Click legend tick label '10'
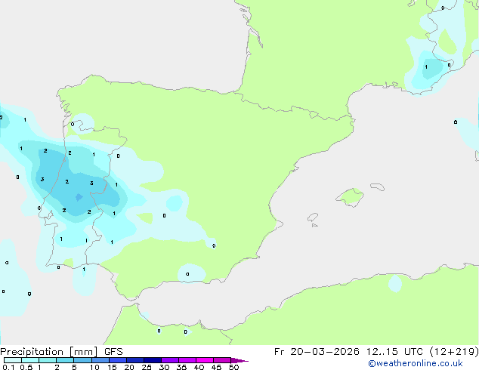 (94, 367)
